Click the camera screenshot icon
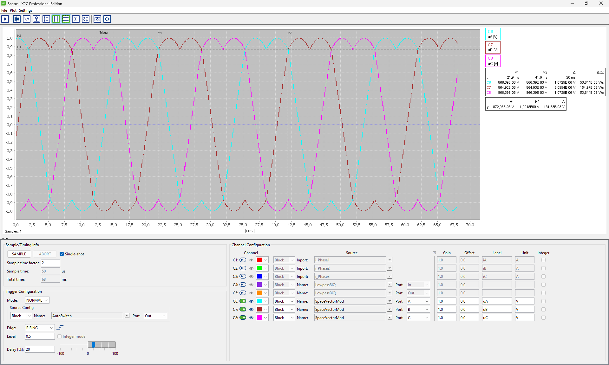The image size is (609, 365). pyautogui.click(x=97, y=19)
